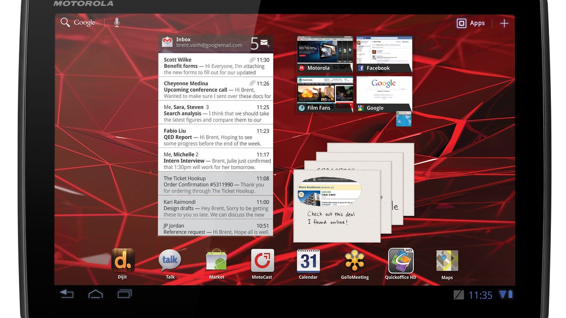Tap the Google search bar
The height and width of the screenshot is (318, 566).
pos(83,22)
